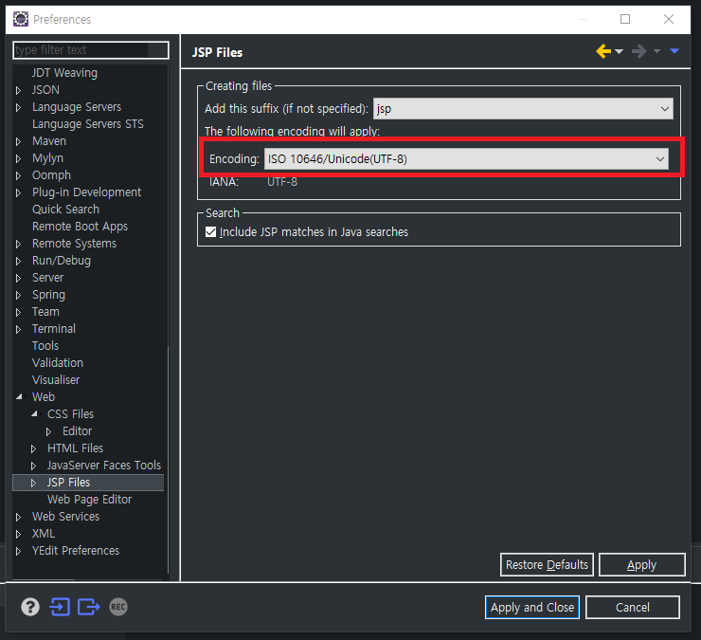This screenshot has width=701, height=640.
Task: Click the IANA UTF-8 value text
Action: tap(282, 182)
